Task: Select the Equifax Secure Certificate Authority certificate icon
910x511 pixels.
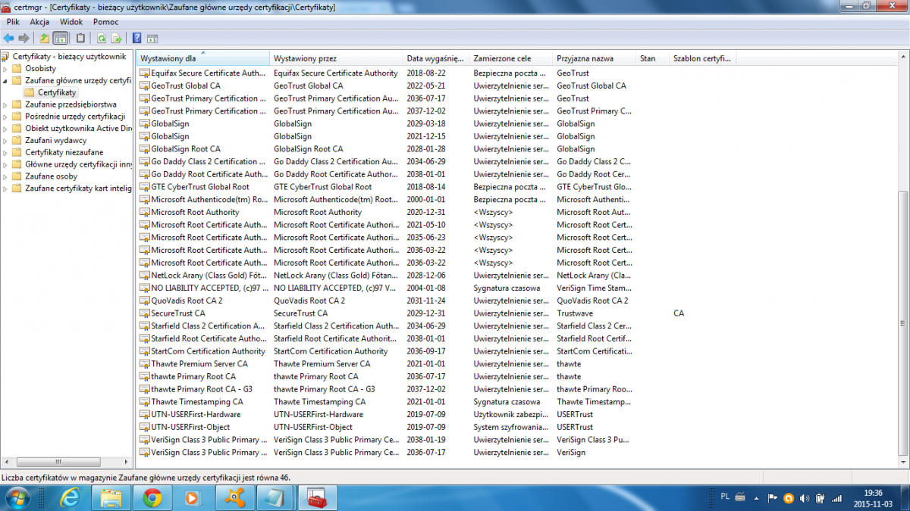Action: (x=144, y=73)
